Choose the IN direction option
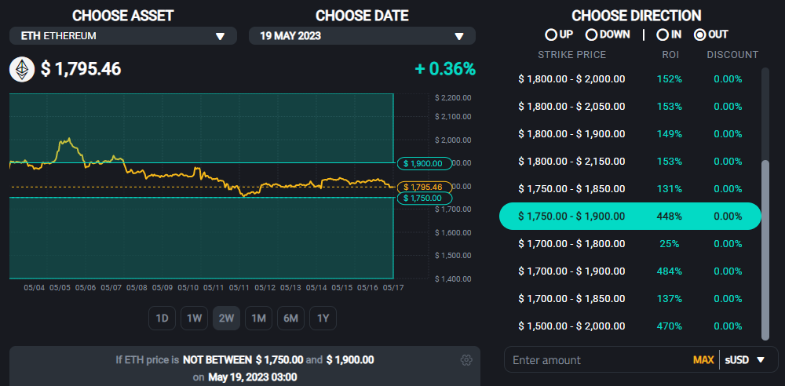The width and height of the screenshot is (785, 386). click(663, 35)
